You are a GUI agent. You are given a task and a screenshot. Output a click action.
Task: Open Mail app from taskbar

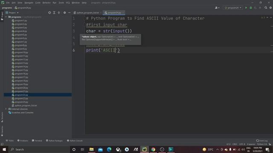[x=100, y=149]
